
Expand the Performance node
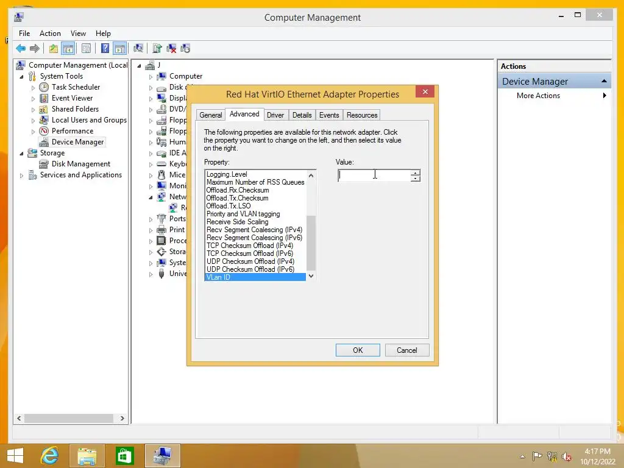point(33,132)
